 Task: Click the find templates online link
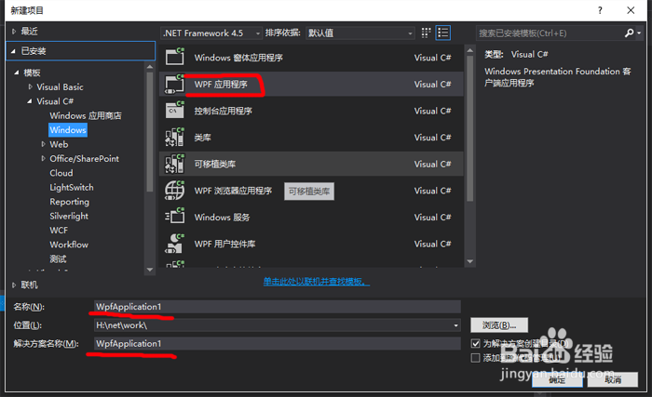(317, 282)
